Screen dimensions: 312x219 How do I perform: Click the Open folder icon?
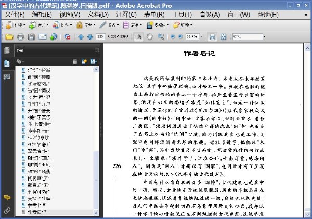pos(9,36)
